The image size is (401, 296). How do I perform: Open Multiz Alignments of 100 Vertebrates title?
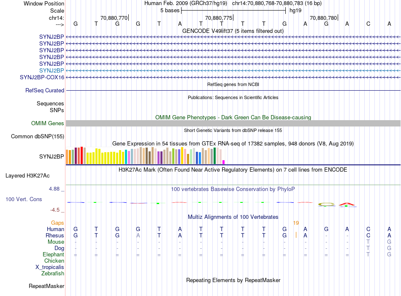(x=233, y=217)
